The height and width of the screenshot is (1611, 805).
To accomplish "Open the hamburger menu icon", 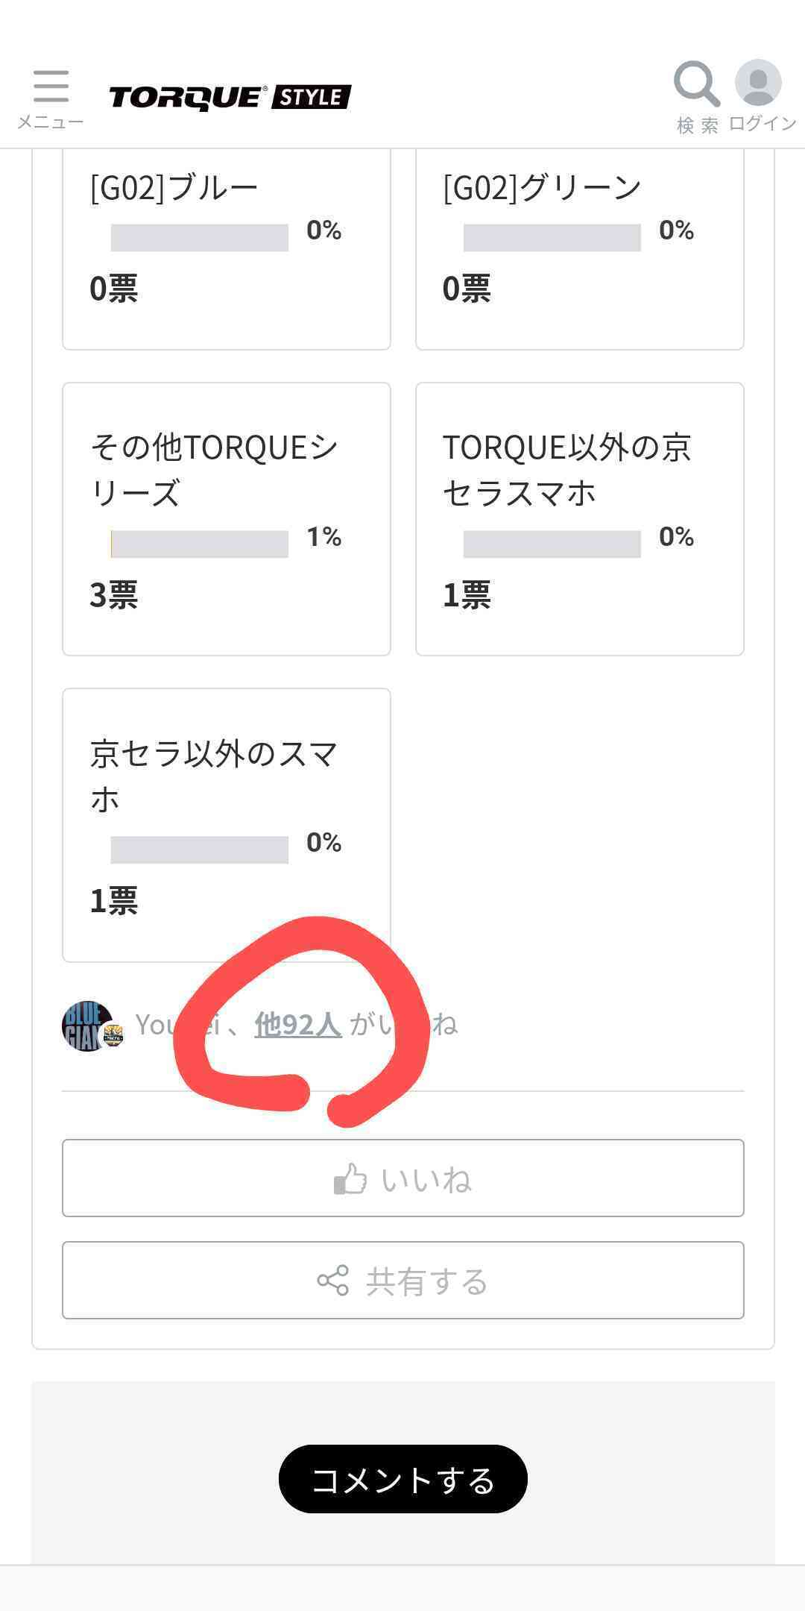I will pyautogui.click(x=51, y=86).
